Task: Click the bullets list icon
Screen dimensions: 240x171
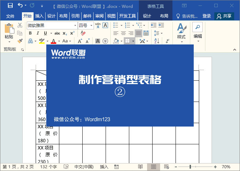Action: coord(116,25)
